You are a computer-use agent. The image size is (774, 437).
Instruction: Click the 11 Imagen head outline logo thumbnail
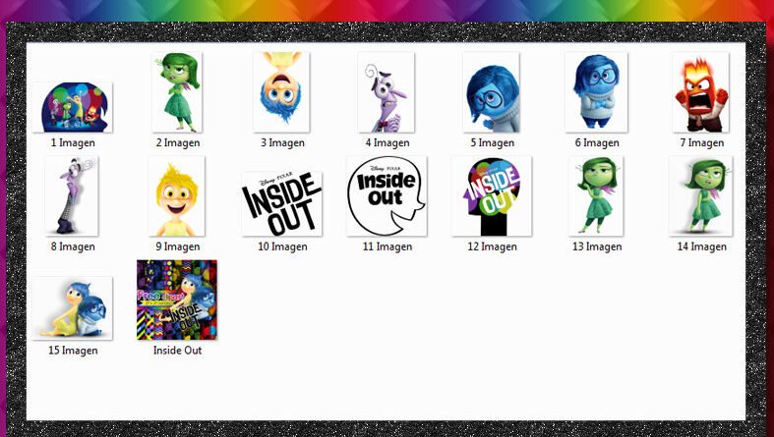(x=386, y=195)
